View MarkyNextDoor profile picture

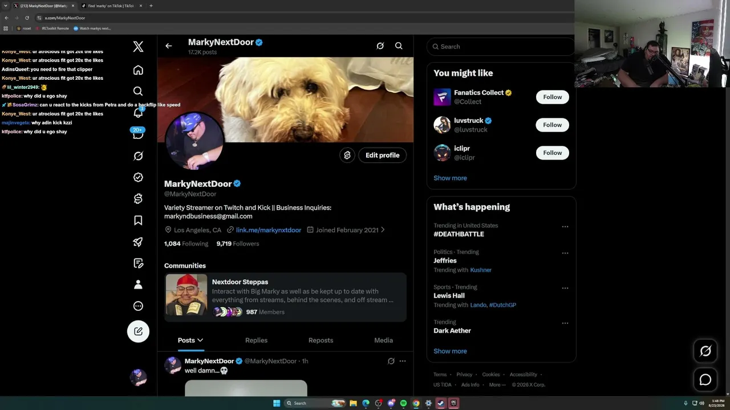(194, 141)
